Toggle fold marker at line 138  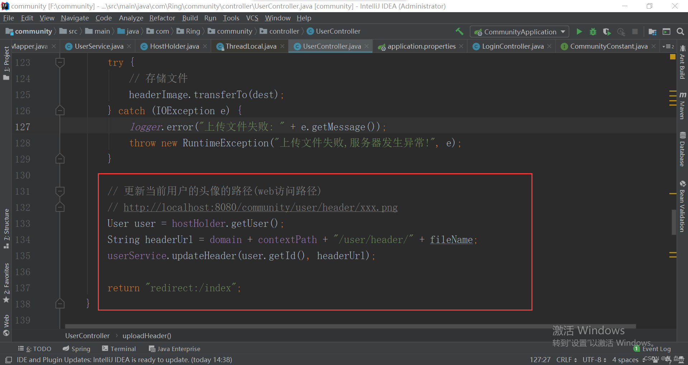point(60,304)
